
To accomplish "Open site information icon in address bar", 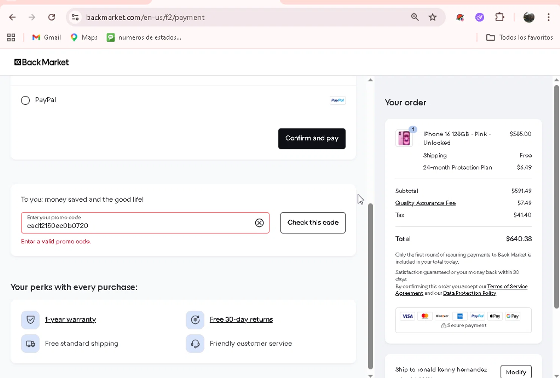I will tap(75, 17).
